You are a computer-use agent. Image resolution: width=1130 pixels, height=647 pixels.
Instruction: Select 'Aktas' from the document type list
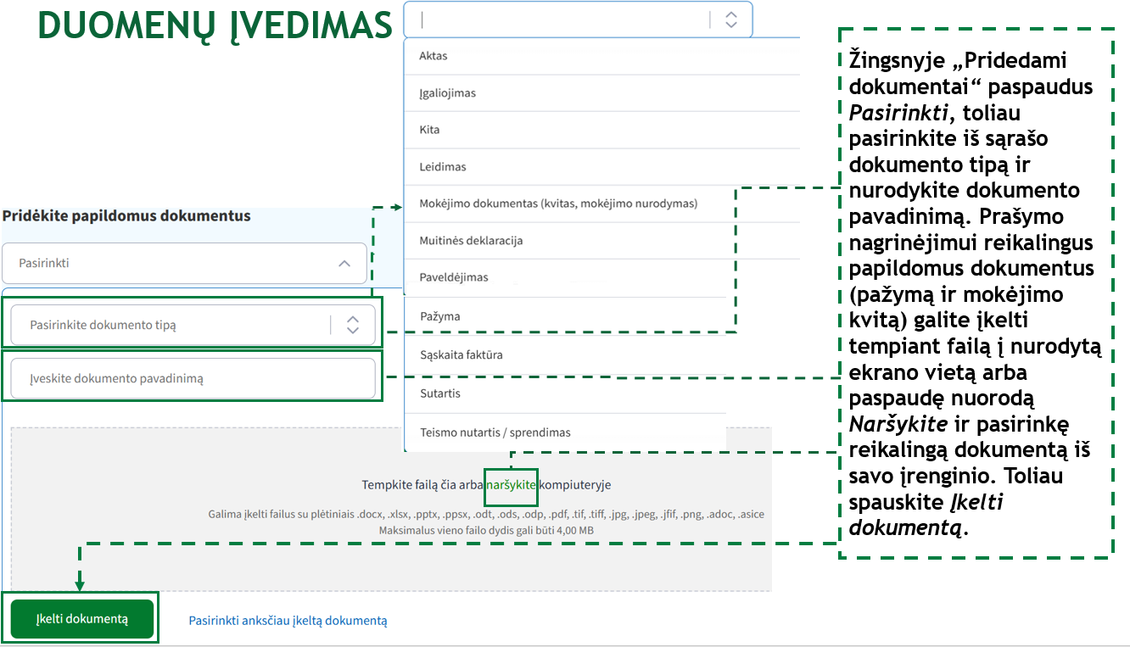point(434,56)
